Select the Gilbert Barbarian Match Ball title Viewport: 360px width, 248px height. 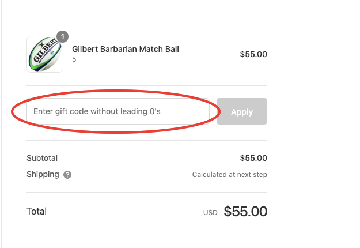click(126, 49)
